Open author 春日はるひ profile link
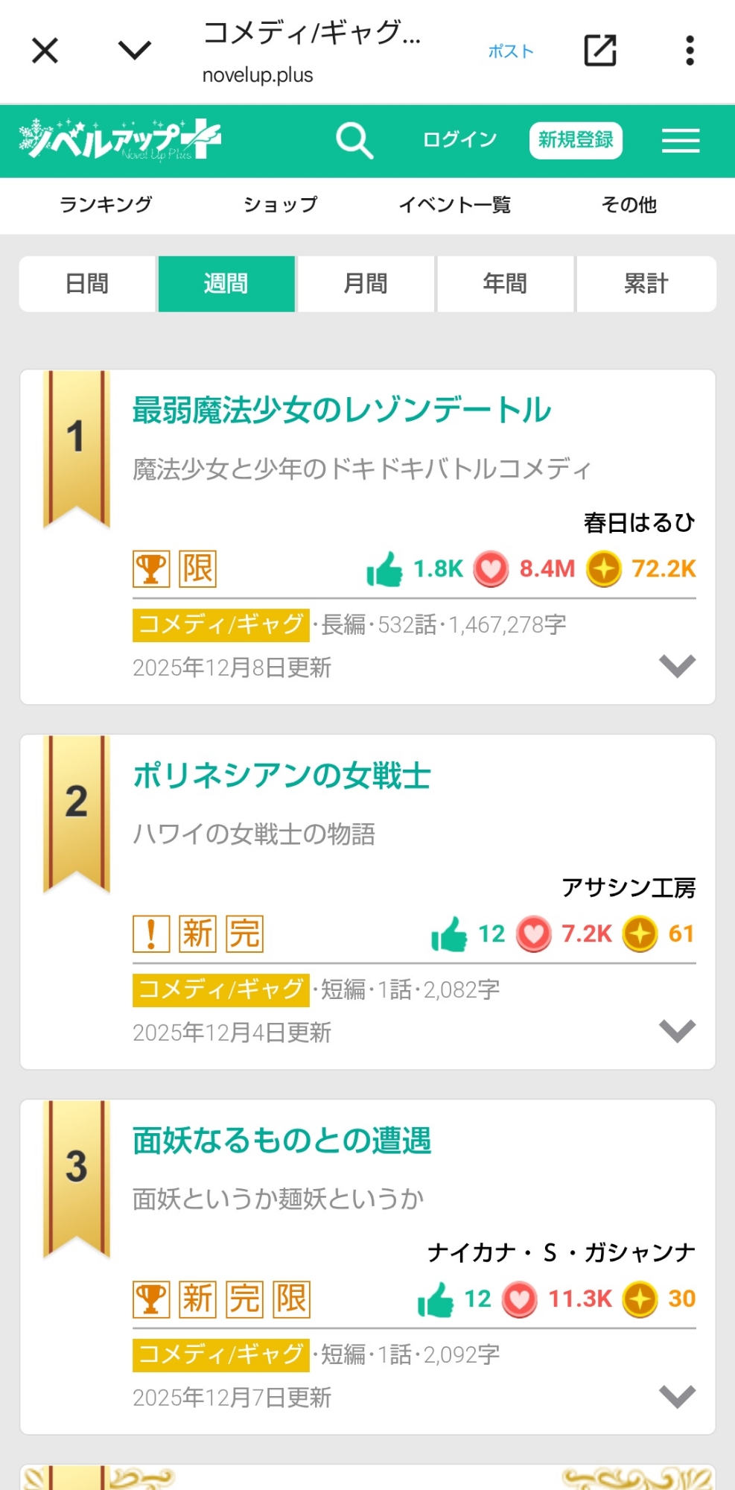This screenshot has height=1490, width=735. (x=639, y=523)
